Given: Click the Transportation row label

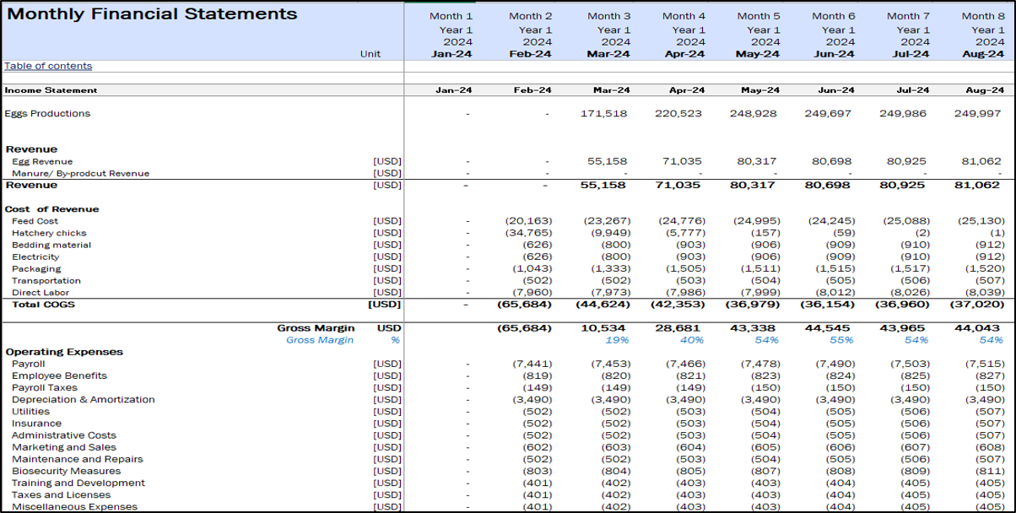Looking at the screenshot, I should click(x=46, y=280).
